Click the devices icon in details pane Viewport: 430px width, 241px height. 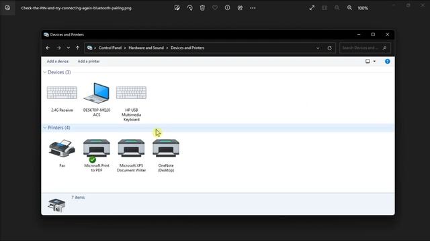click(x=56, y=206)
